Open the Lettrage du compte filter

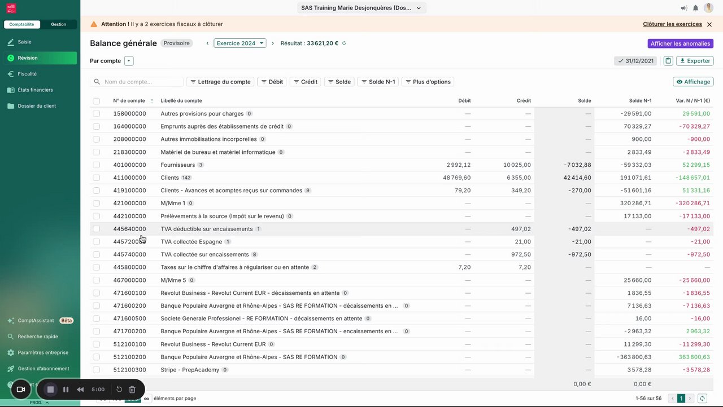point(220,82)
